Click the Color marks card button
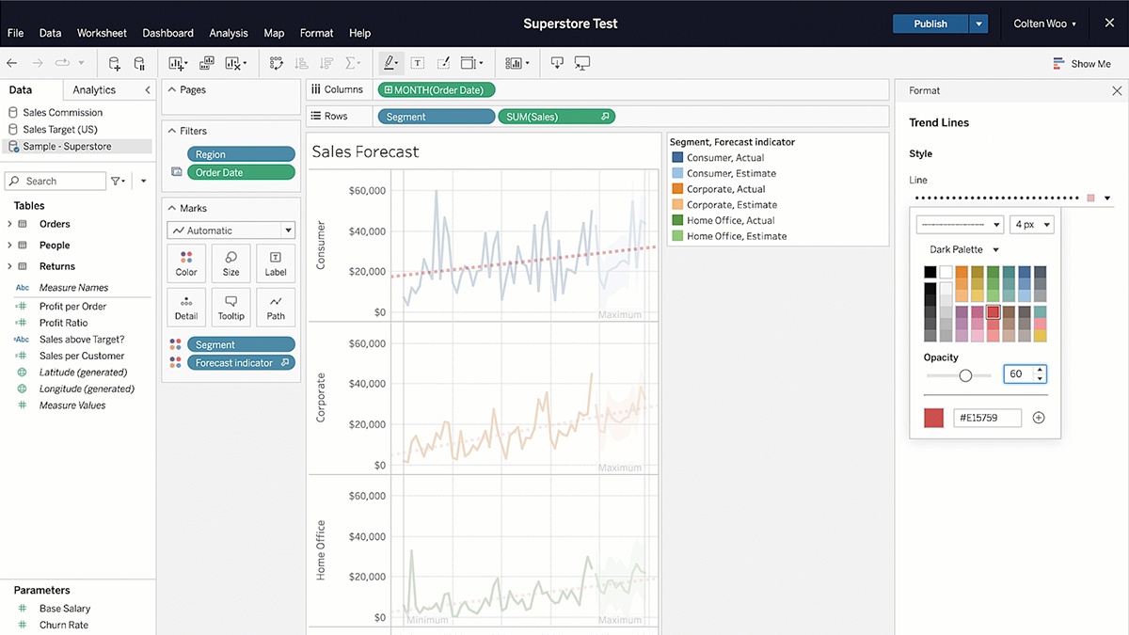Image resolution: width=1129 pixels, height=635 pixels. (x=186, y=263)
